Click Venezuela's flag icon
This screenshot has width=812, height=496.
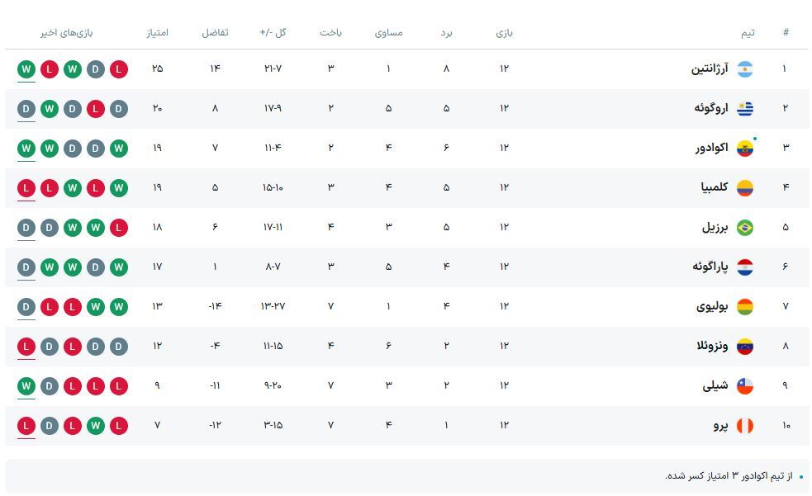click(745, 347)
